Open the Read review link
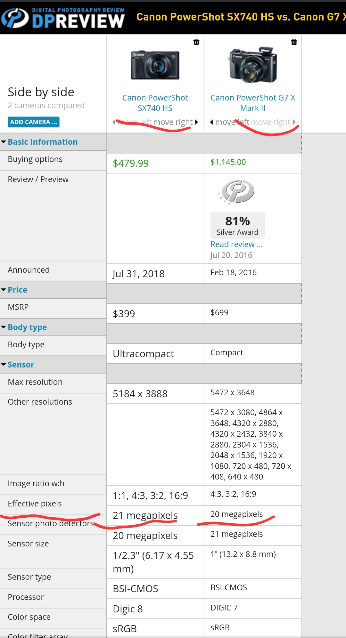 coord(236,244)
